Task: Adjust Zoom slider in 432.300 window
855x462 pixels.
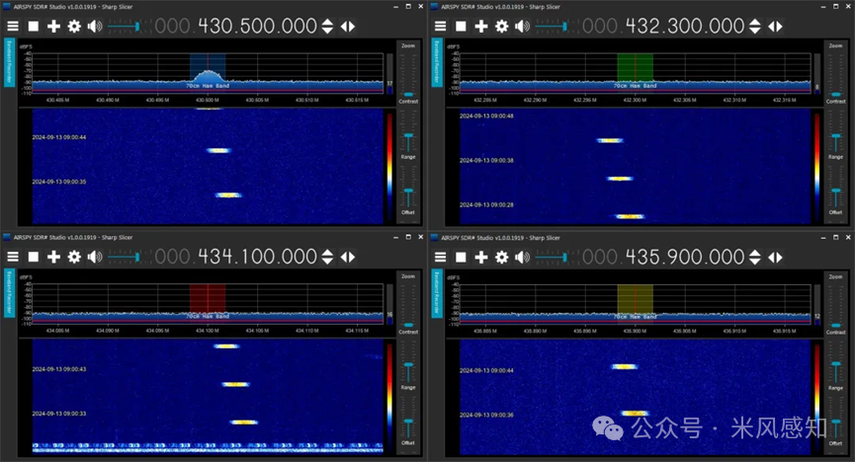Action: 836,74
